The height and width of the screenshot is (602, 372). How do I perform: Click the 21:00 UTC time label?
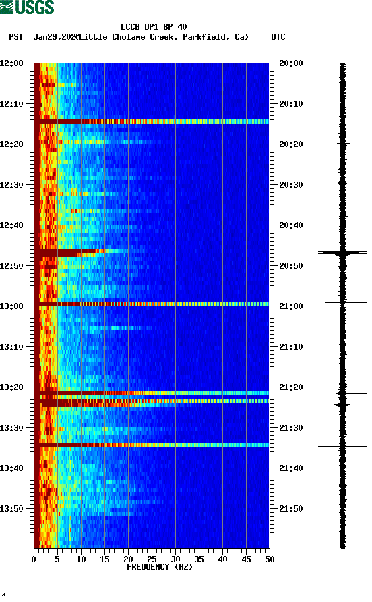pos(291,306)
